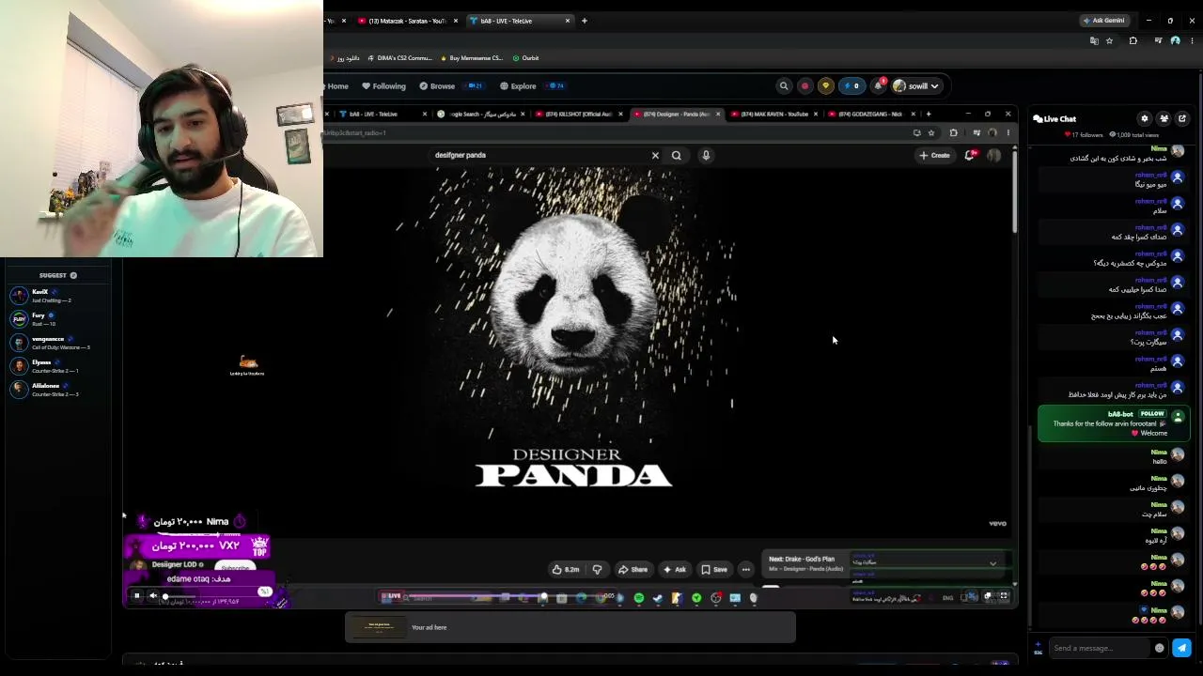Open Ourbit bookmark

[x=525, y=58]
